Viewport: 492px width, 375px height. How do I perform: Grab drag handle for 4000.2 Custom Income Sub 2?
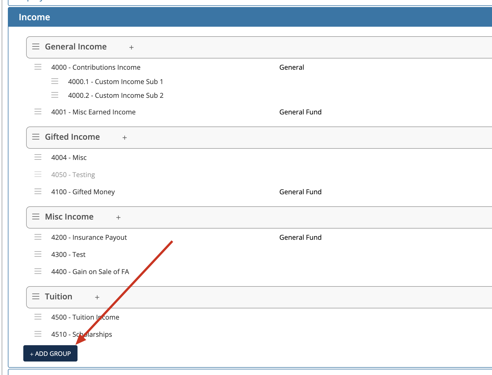pos(55,95)
